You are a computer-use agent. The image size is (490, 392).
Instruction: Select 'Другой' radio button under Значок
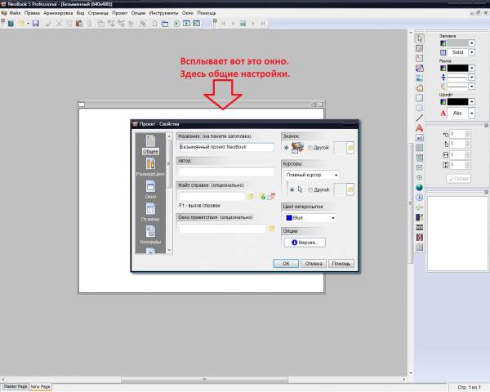pos(310,148)
